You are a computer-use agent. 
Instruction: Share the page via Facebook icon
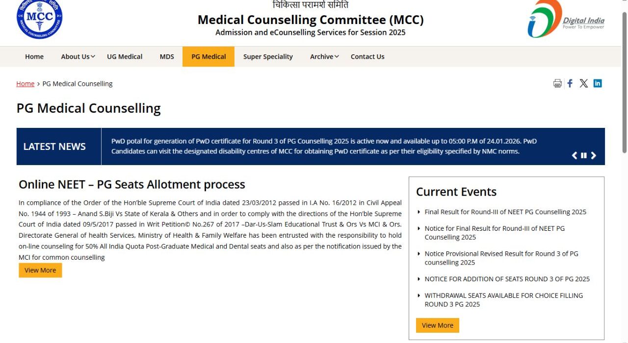(570, 83)
